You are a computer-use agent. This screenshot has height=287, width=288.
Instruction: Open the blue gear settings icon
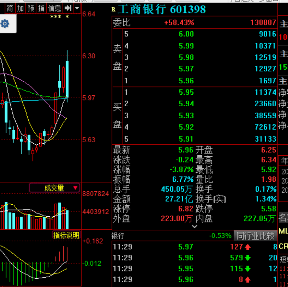[5, 24]
